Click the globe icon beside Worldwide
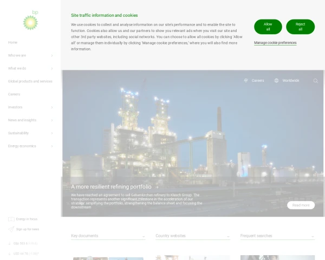 pos(276,81)
